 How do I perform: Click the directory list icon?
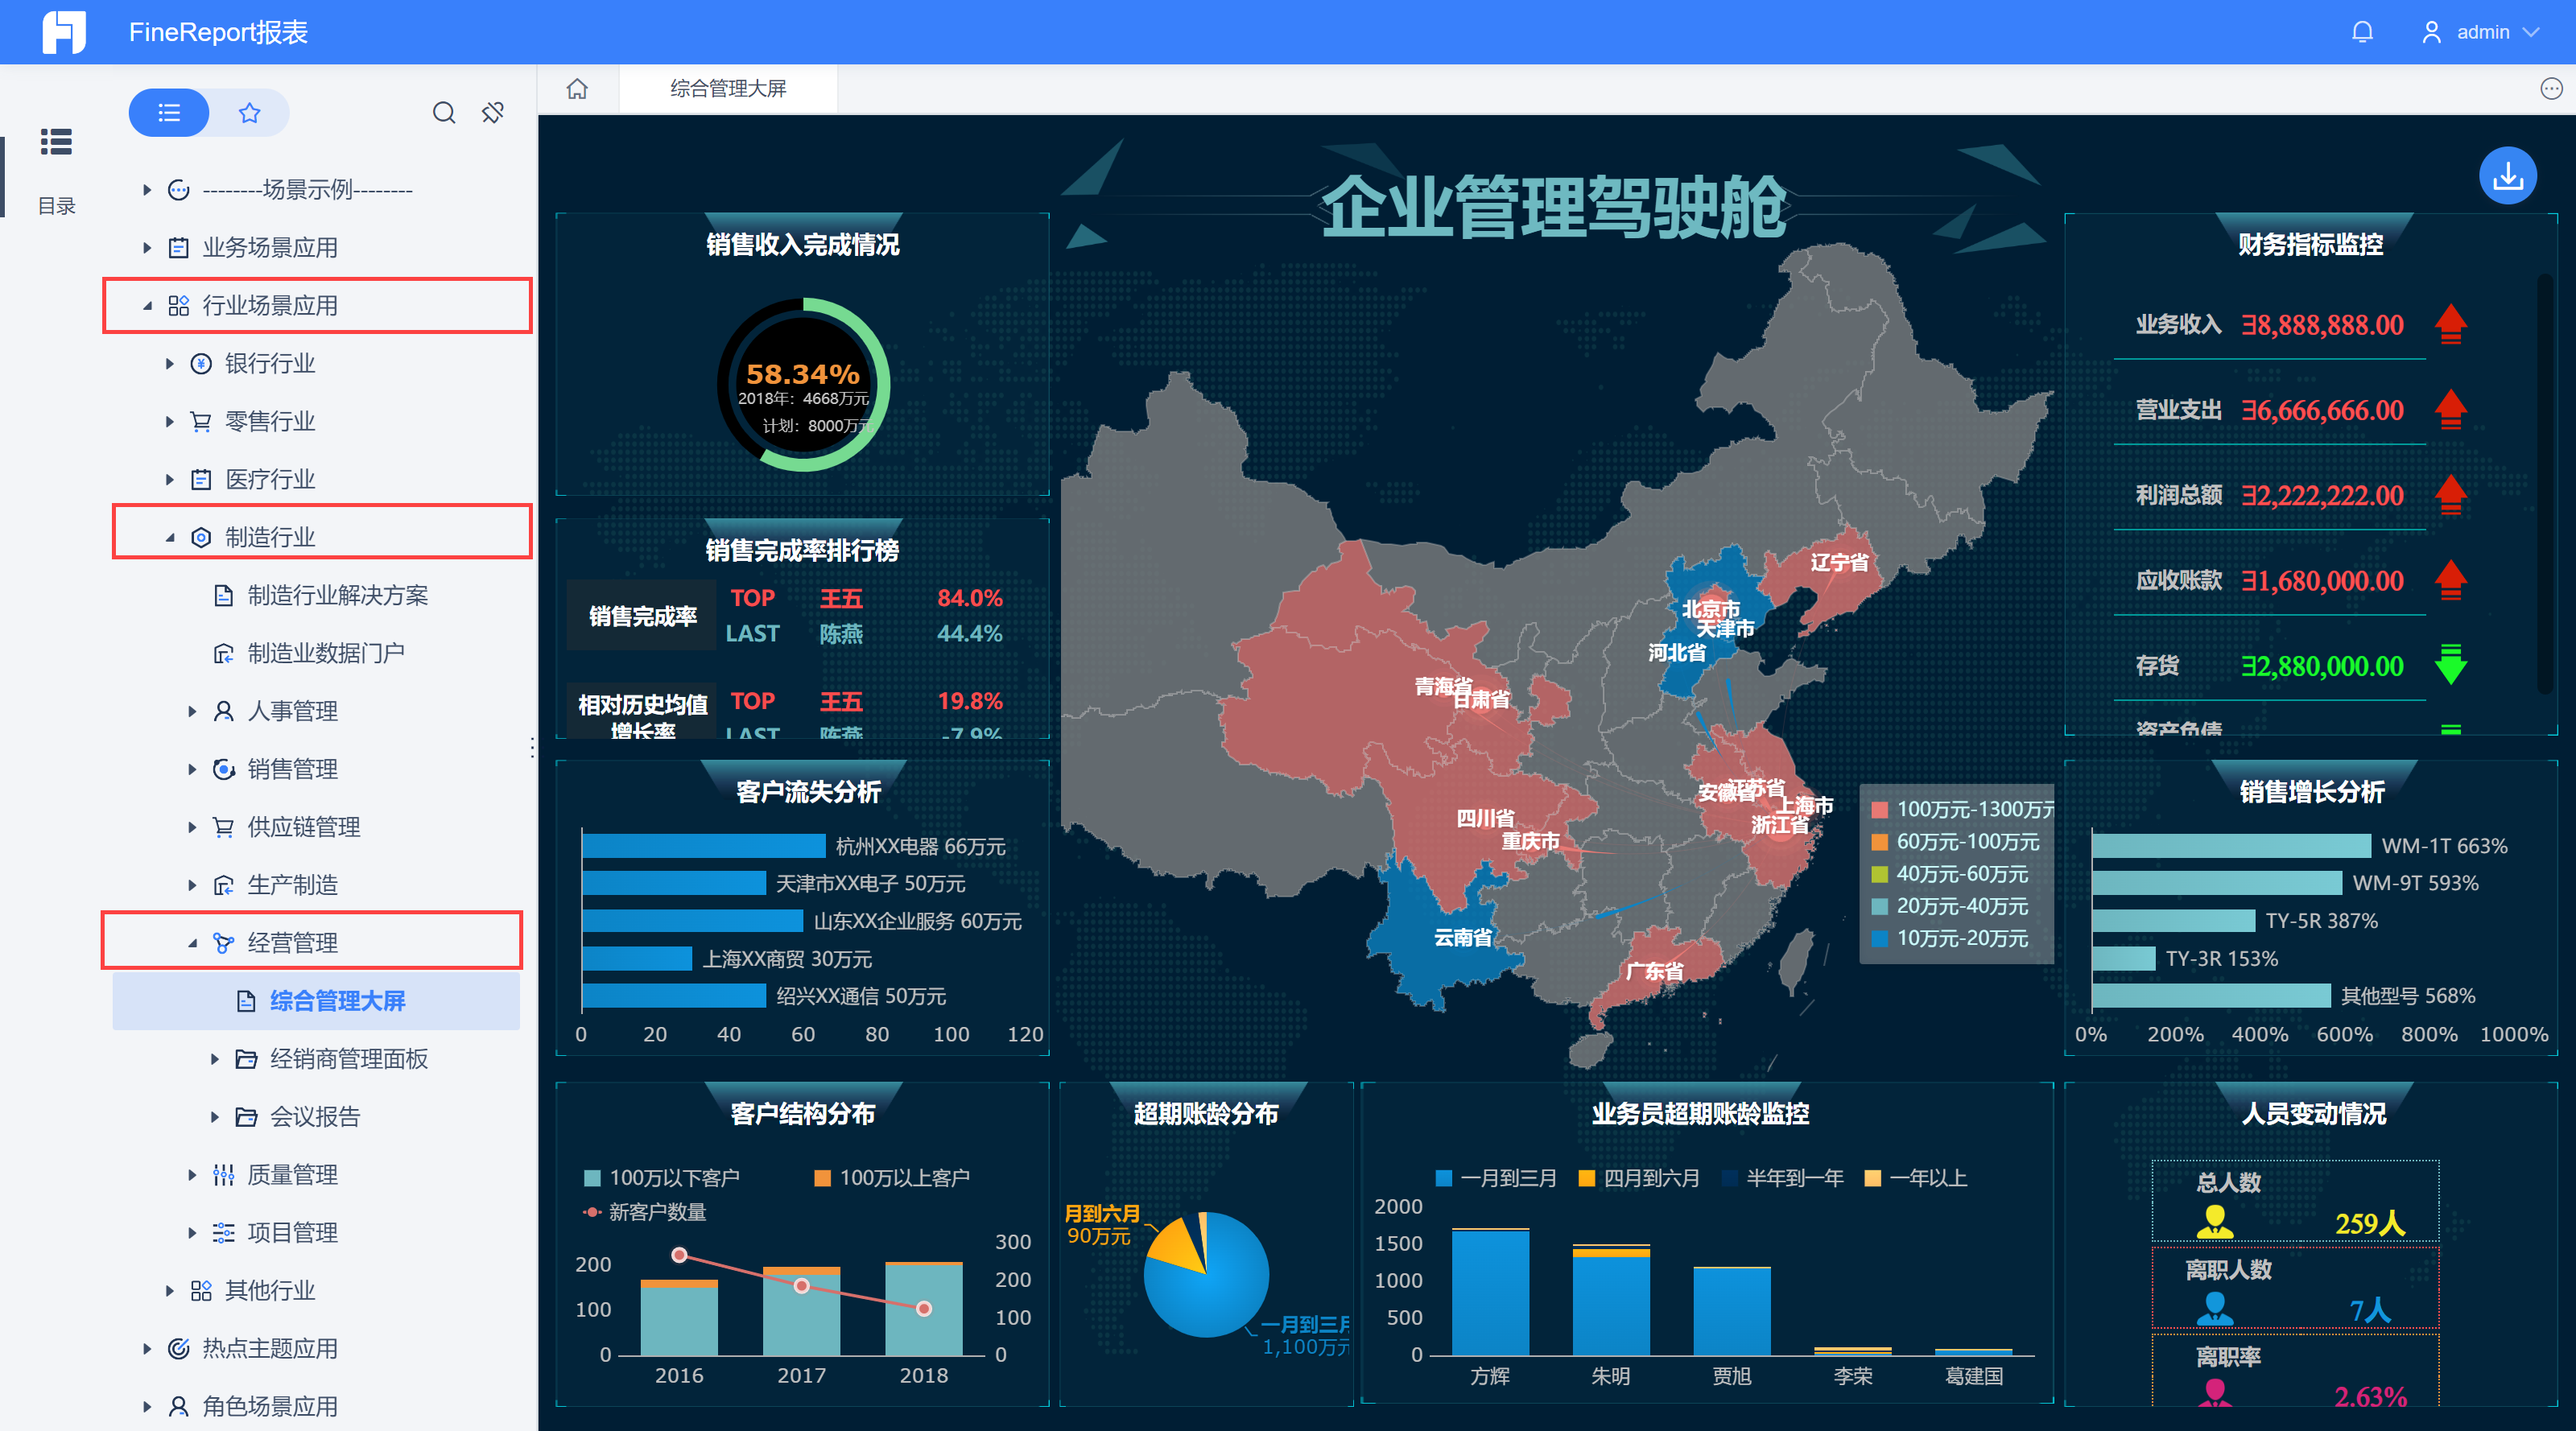coord(56,143)
